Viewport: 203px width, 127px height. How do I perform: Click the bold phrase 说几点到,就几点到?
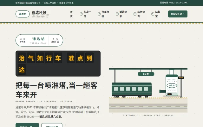51,117
